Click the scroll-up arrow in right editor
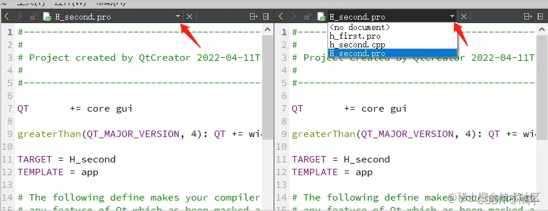 click(542, 29)
